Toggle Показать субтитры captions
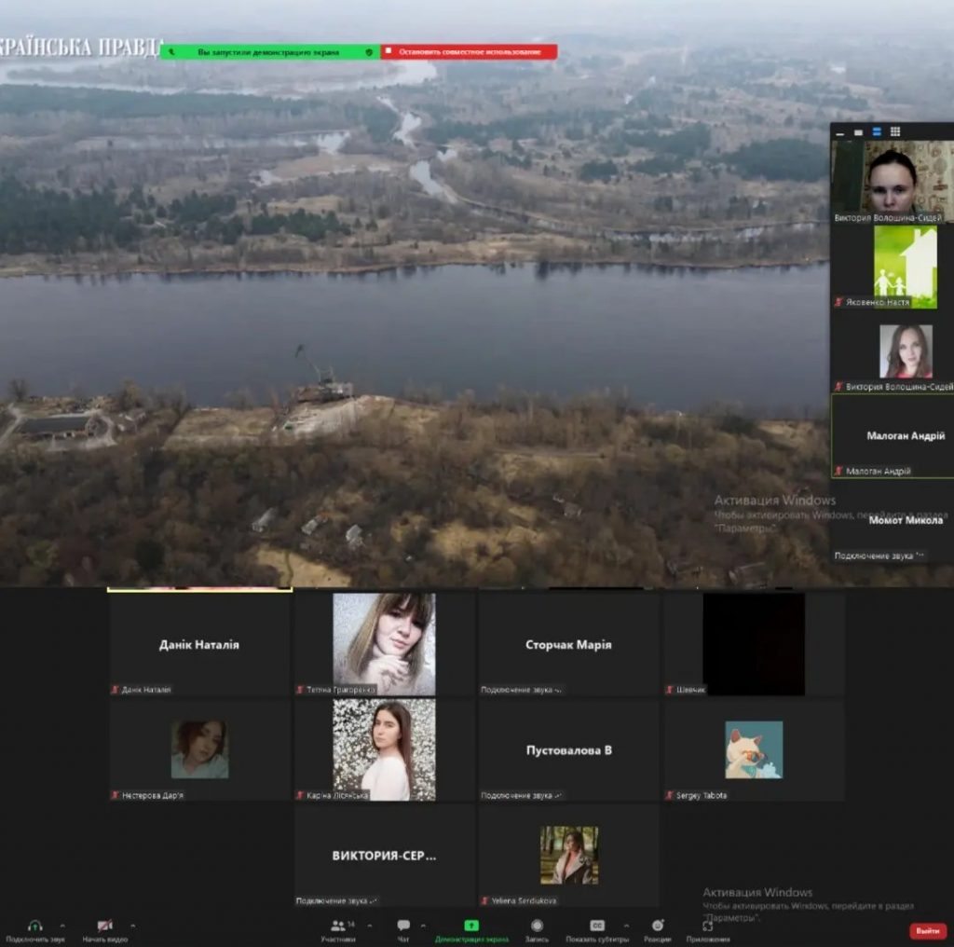The height and width of the screenshot is (947, 954). coord(596,926)
